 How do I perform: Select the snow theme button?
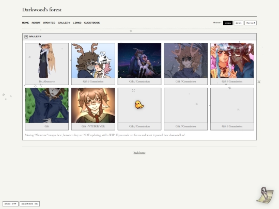coord(228,23)
